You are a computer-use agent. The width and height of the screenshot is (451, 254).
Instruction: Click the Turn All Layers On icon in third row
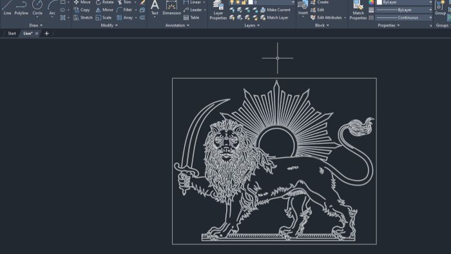point(232,18)
